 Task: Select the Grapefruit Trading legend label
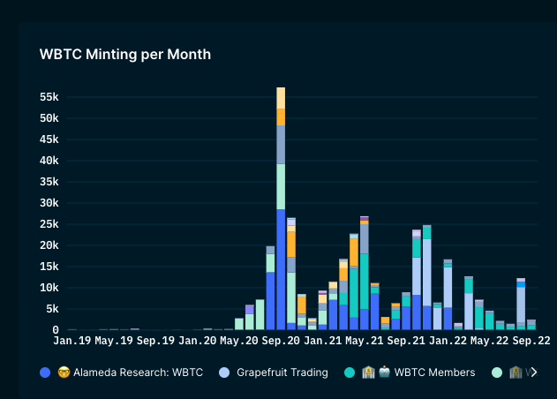tap(282, 373)
